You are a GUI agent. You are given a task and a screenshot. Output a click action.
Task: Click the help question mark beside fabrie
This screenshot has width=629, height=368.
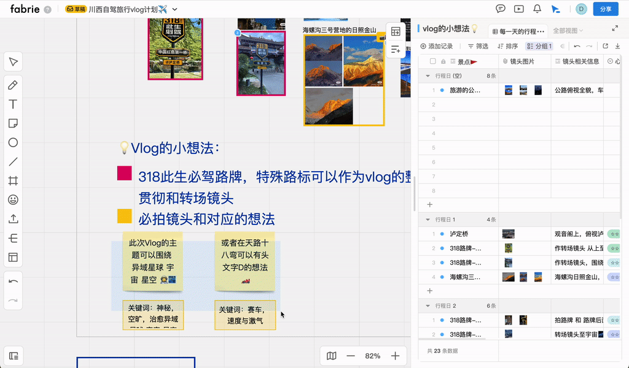47,10
